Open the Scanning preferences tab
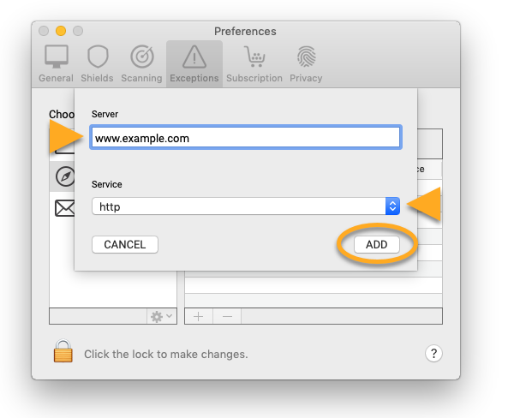 pos(141,64)
